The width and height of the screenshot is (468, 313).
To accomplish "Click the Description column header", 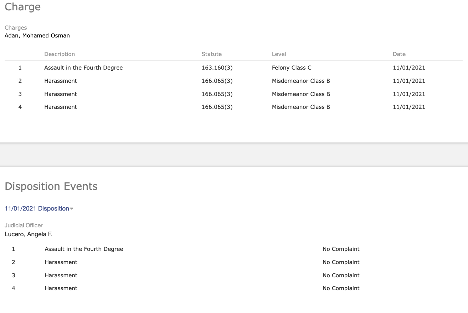I will (60, 54).
